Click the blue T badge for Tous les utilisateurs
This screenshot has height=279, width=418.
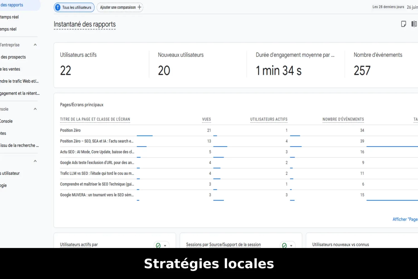pos(58,8)
